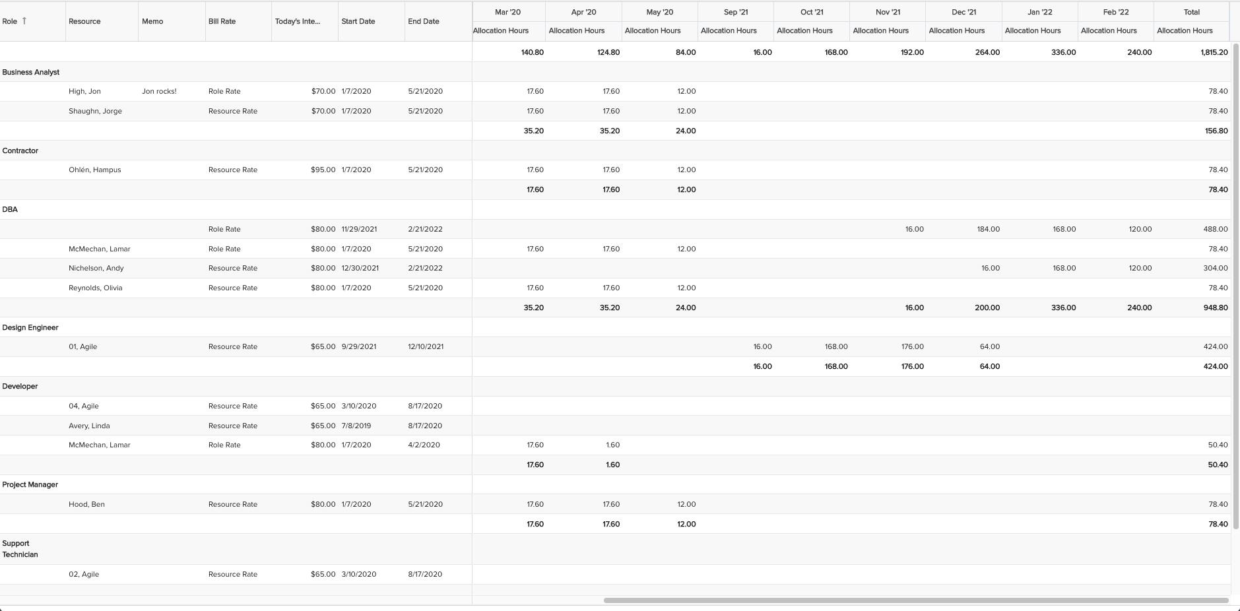Click the 'Jon rocks!' memo cell
The height and width of the screenshot is (611, 1240).
tap(159, 92)
